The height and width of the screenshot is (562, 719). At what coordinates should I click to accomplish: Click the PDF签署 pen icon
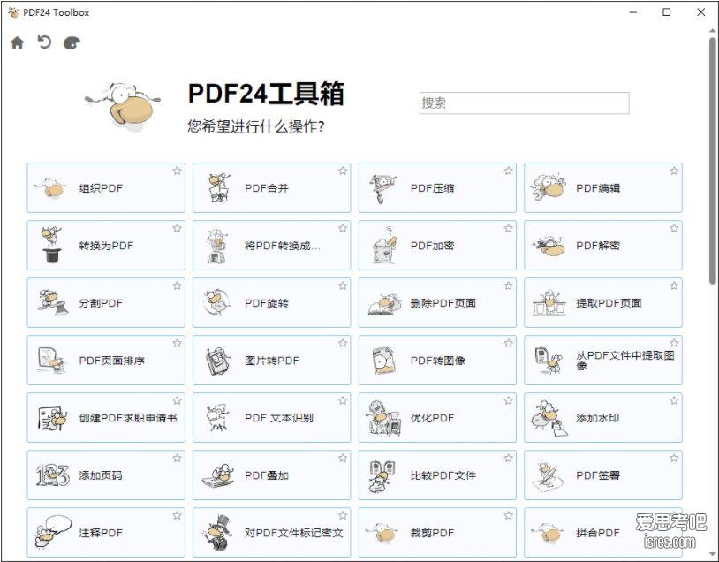549,475
